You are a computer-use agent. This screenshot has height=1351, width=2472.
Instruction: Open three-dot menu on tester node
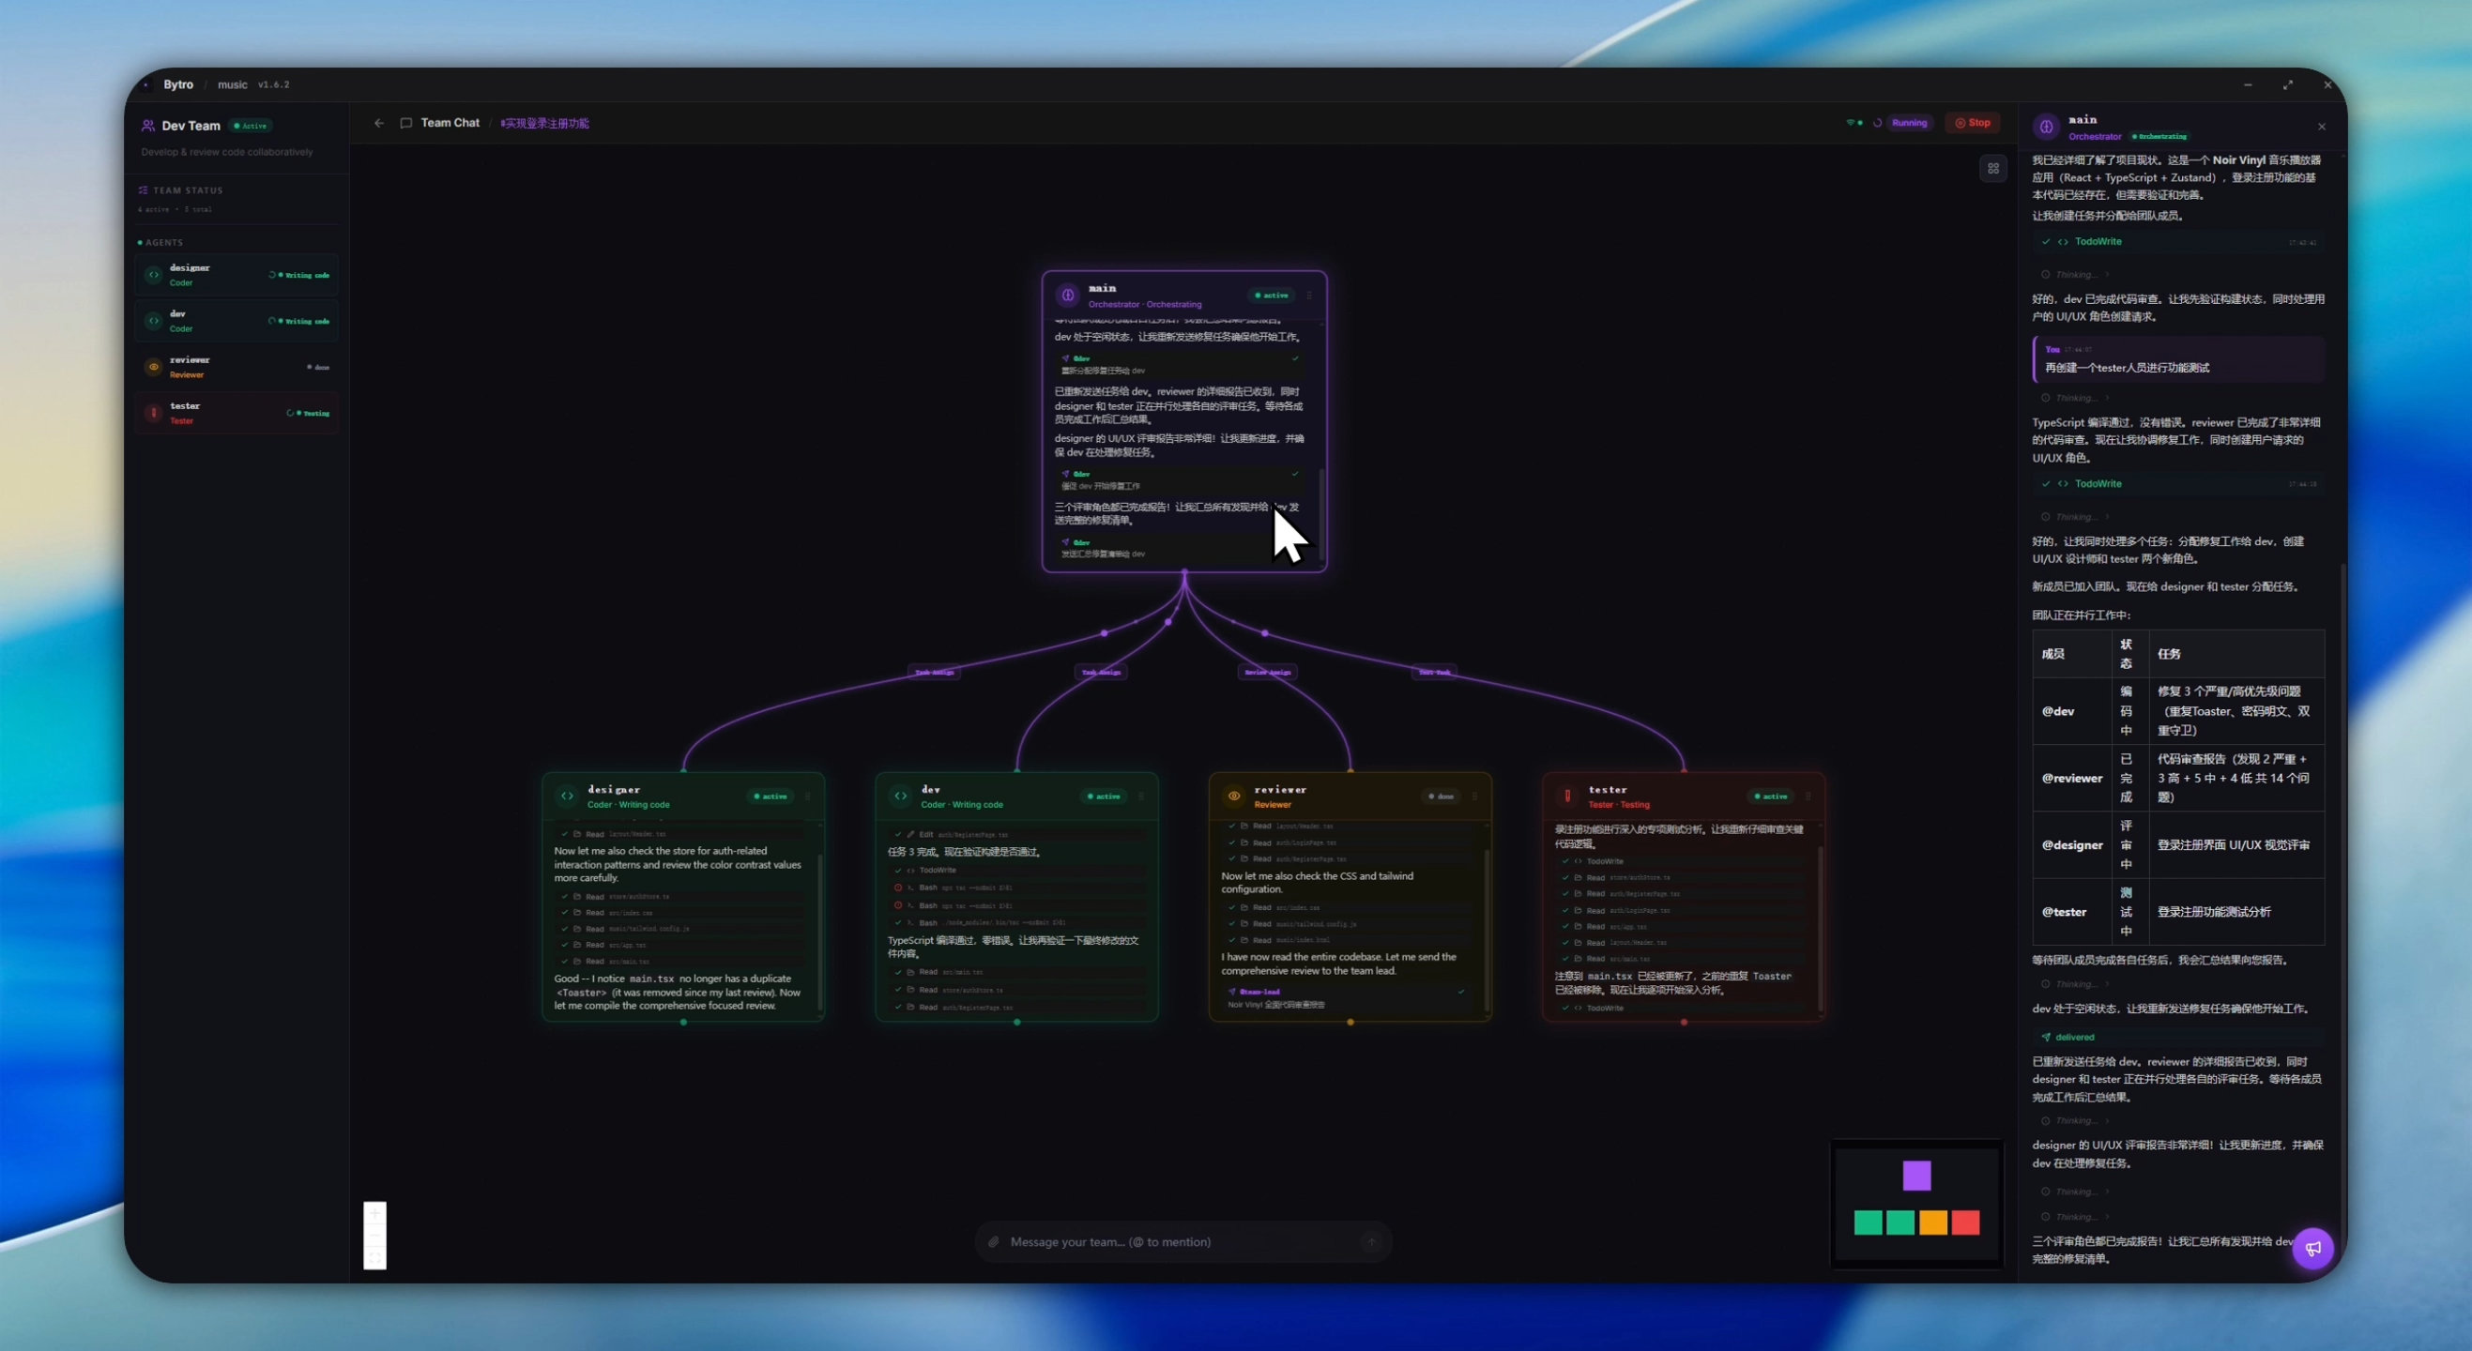coord(1808,797)
